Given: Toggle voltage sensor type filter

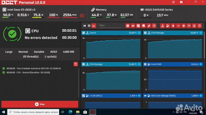Looking at the screenshot, I should click(x=168, y=26).
